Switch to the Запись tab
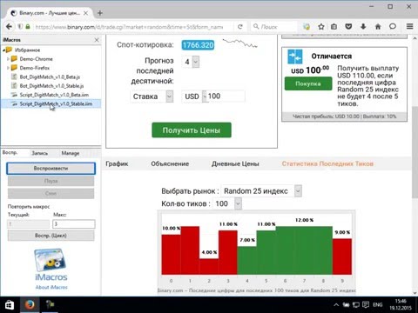 (x=39, y=153)
